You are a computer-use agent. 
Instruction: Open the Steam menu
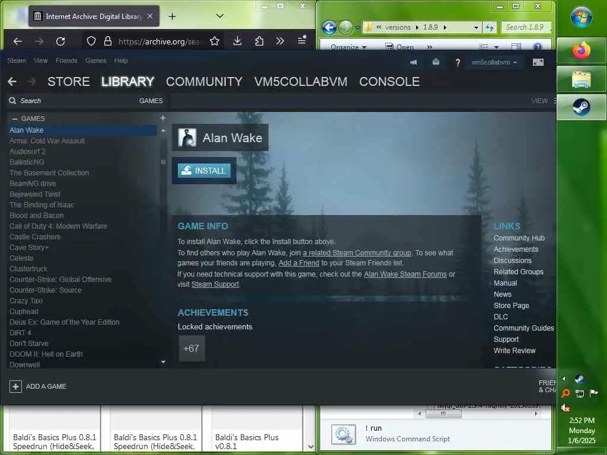[16, 60]
